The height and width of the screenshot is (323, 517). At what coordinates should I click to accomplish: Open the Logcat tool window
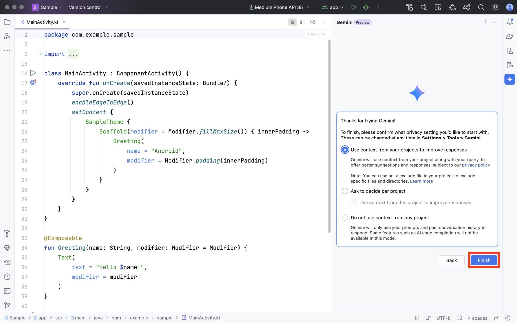[x=7, y=263]
